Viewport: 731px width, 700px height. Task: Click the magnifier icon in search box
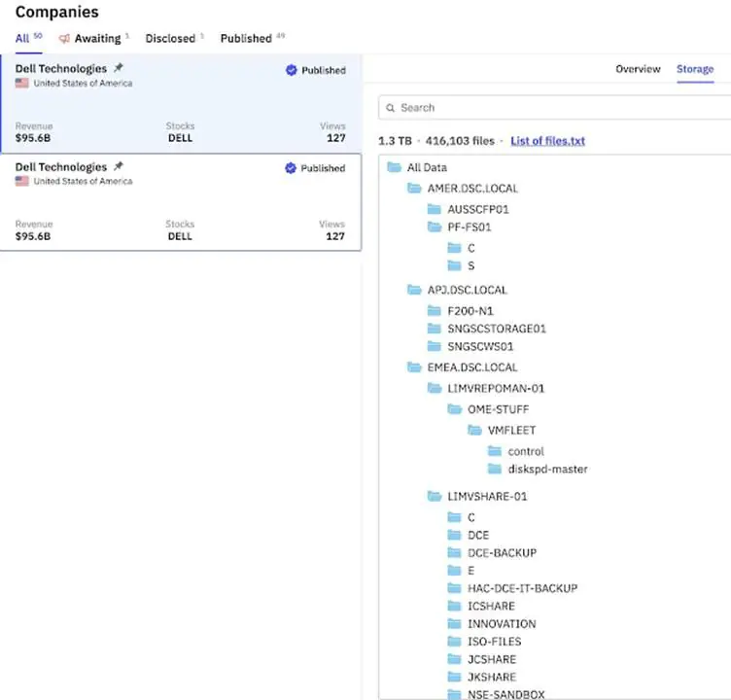(x=390, y=108)
